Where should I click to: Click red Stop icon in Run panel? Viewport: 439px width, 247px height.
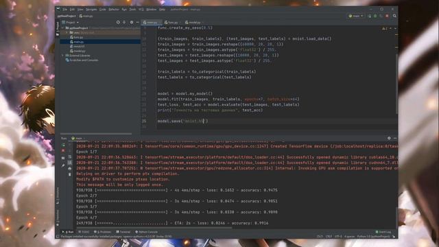point(63,151)
